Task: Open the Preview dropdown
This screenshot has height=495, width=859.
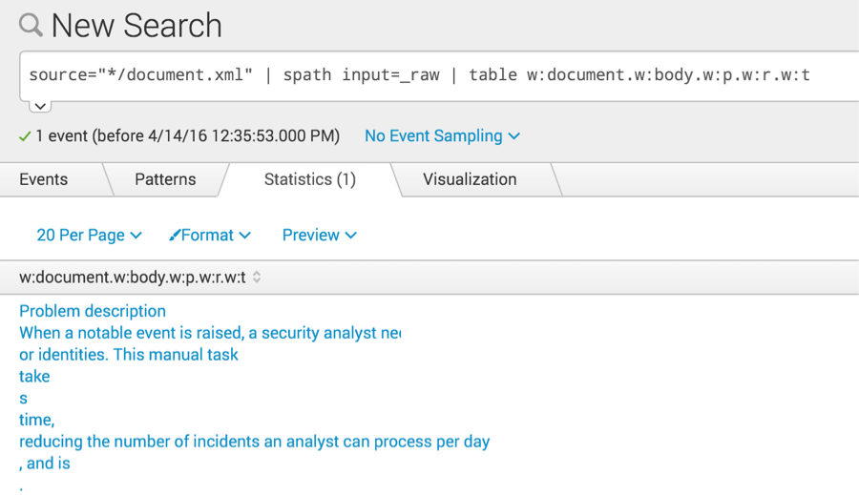Action: tap(320, 235)
